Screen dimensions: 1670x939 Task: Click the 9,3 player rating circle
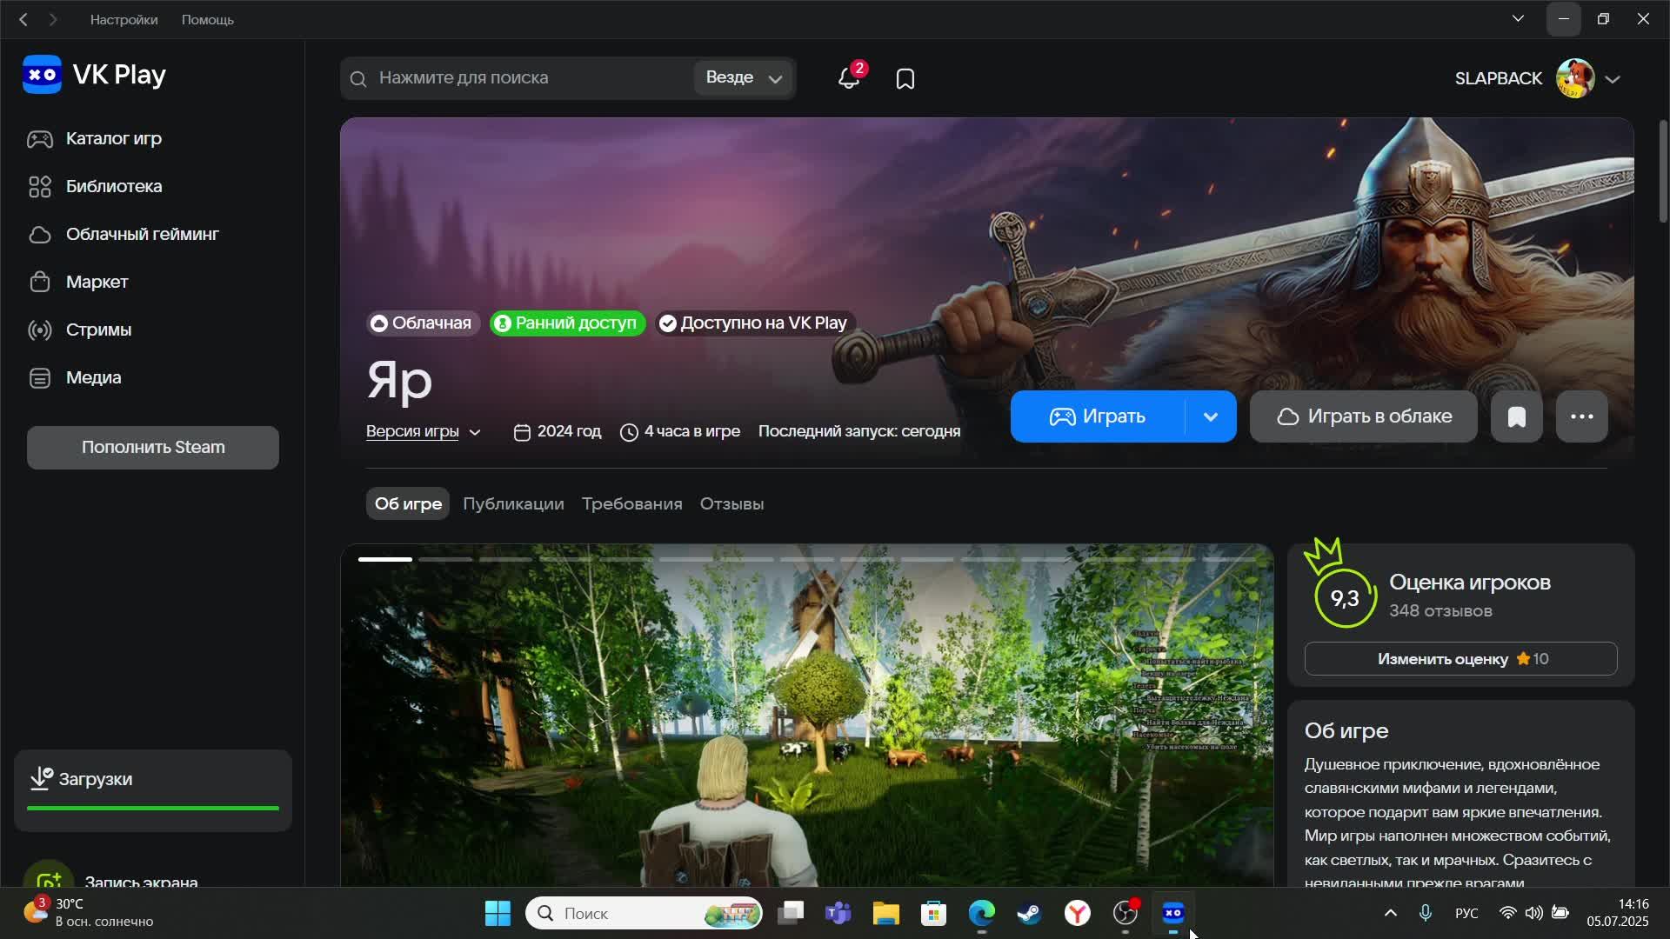tap(1345, 598)
